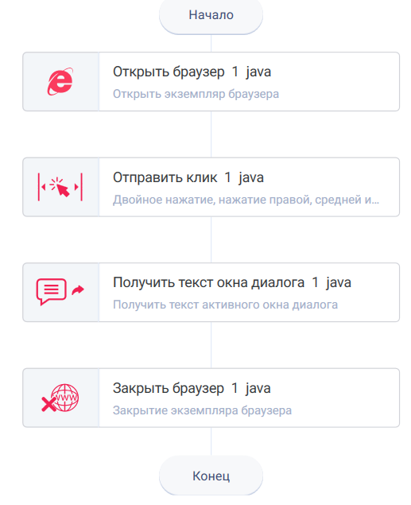The width and height of the screenshot is (411, 505).
Task: Select description Закрытие экземпляра браузера
Action: pyautogui.click(x=202, y=410)
